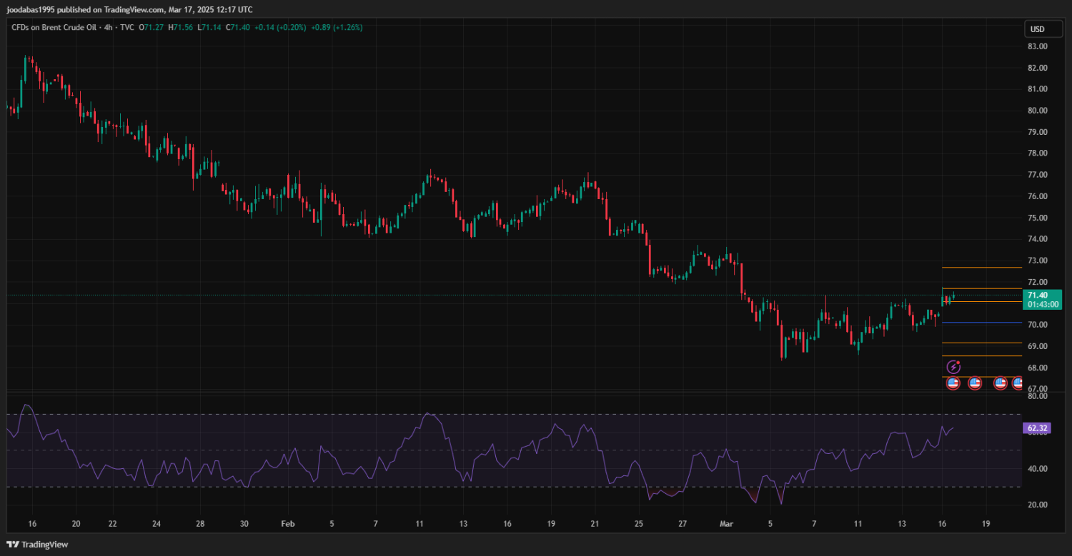Click the Mar label on time axis
Image resolution: width=1072 pixels, height=556 pixels.
coord(726,523)
